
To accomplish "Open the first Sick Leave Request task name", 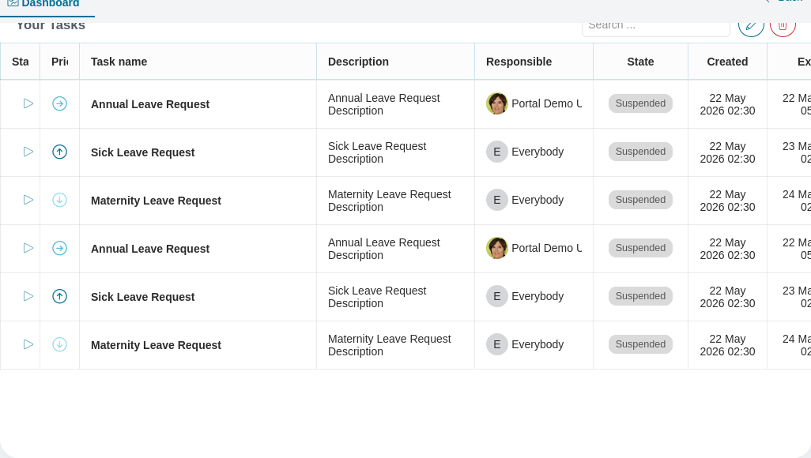I will pos(143,152).
